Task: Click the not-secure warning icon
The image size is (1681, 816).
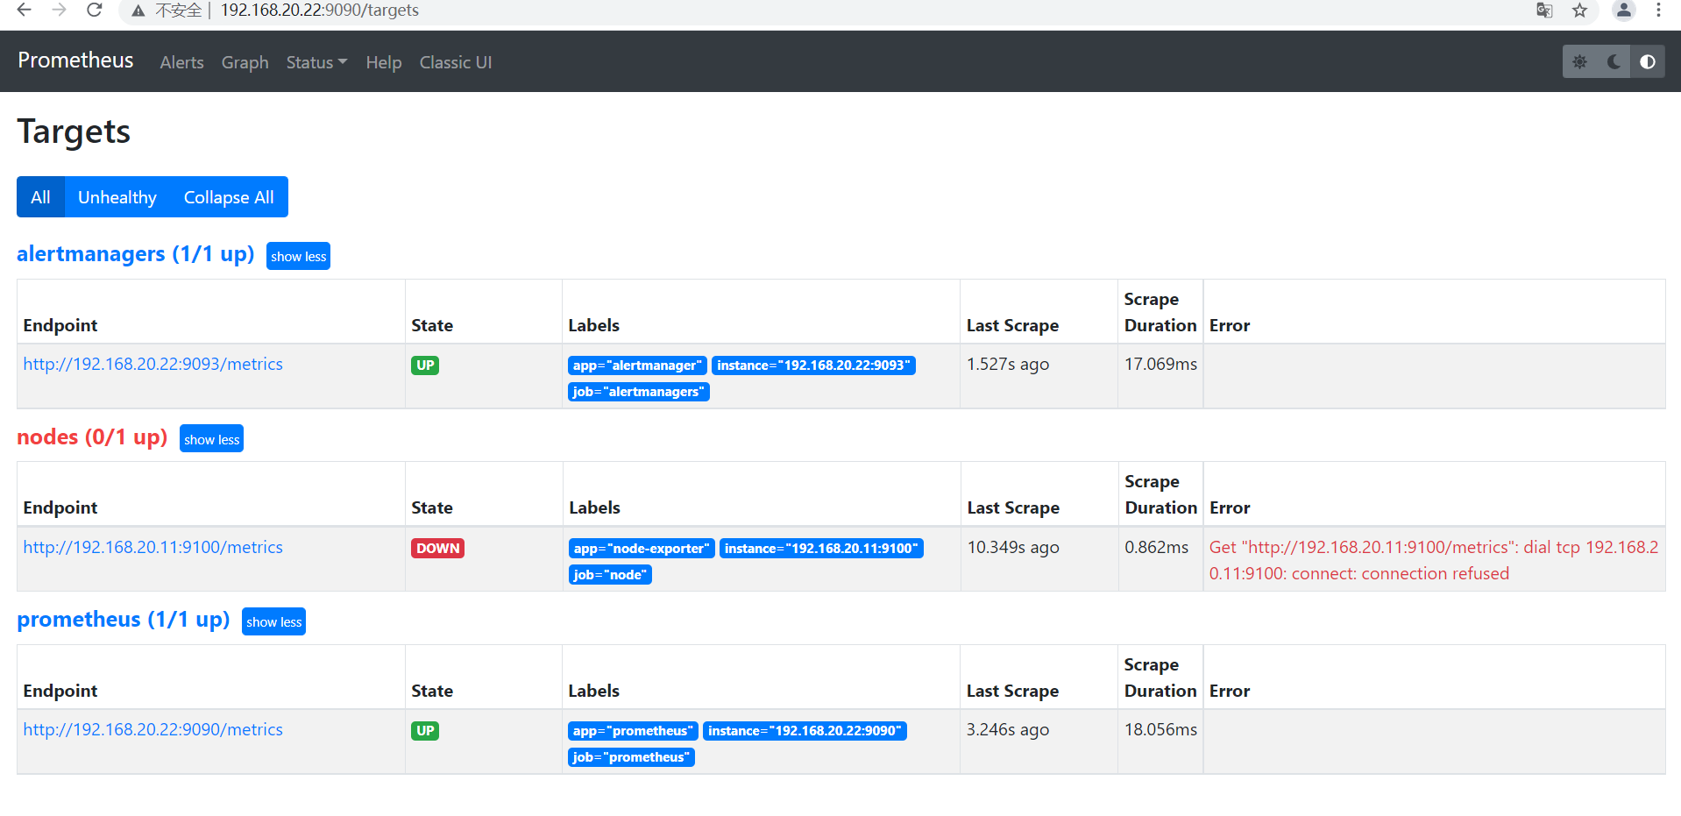Action: [x=138, y=11]
